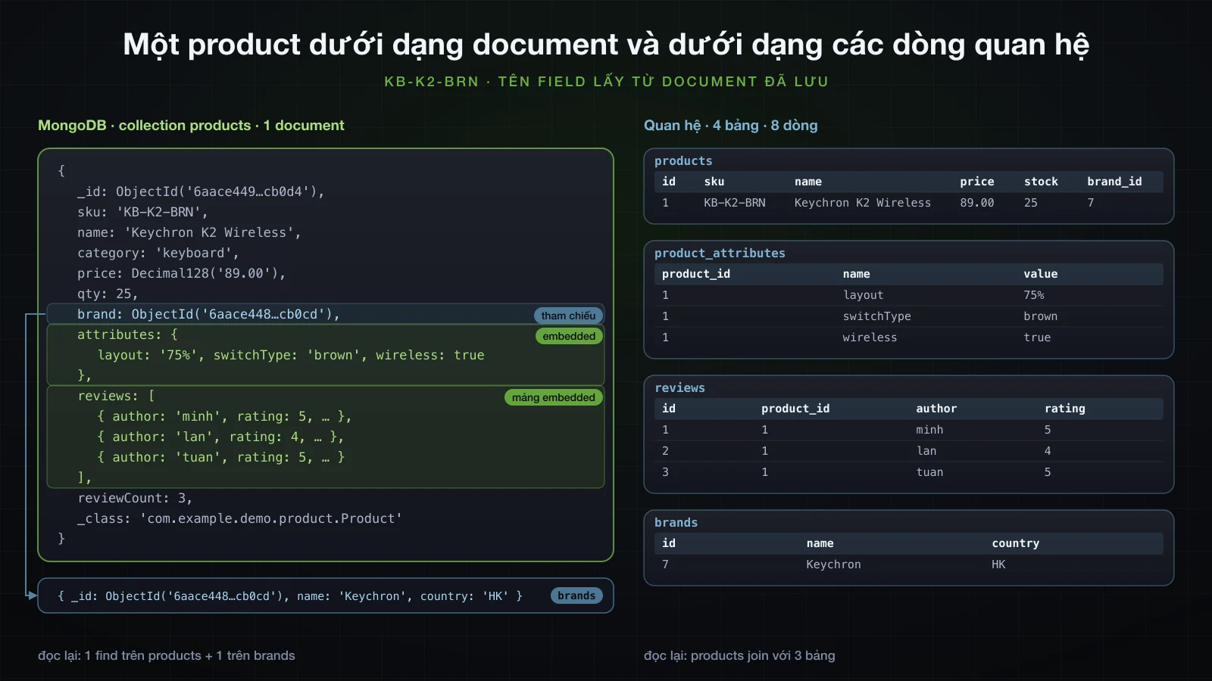This screenshot has width=1212, height=681.
Task: Click the qty: 25 line
Action: point(108,294)
